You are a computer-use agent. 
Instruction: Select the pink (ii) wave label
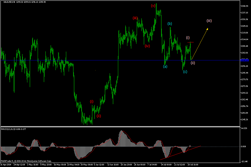[x=193, y=63]
